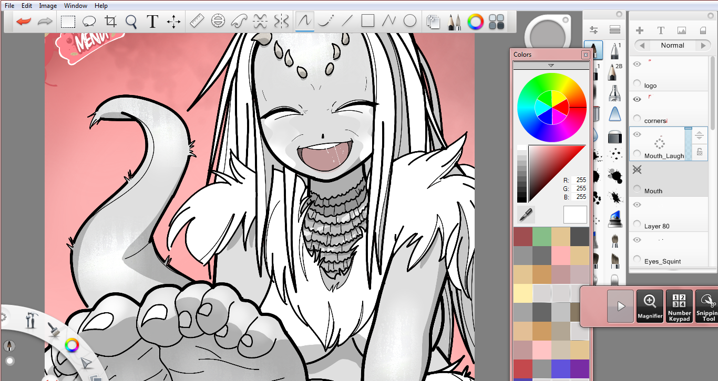Open the Layer Editor from the toolbar
Image resolution: width=718 pixels, height=381 pixels.
(433, 22)
